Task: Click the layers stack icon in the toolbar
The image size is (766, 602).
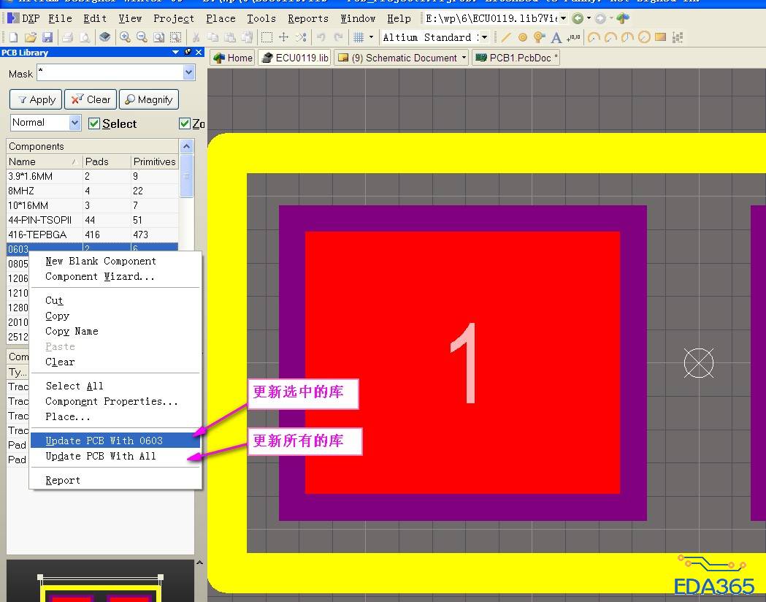Action: [104, 37]
